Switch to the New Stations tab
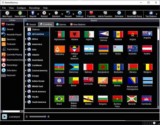Screen dimensions: 160x125 pyautogui.click(x=78, y=24)
